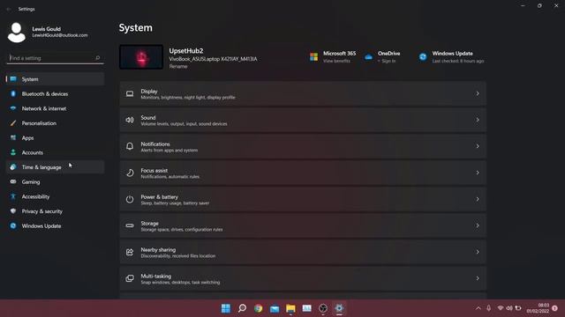Viewport: 565px width, 317px height.
Task: Click the microphone tray icon
Action: pyautogui.click(x=488, y=308)
